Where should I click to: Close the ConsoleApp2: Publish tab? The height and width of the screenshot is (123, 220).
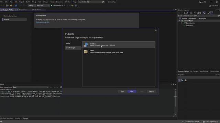pos(18,10)
